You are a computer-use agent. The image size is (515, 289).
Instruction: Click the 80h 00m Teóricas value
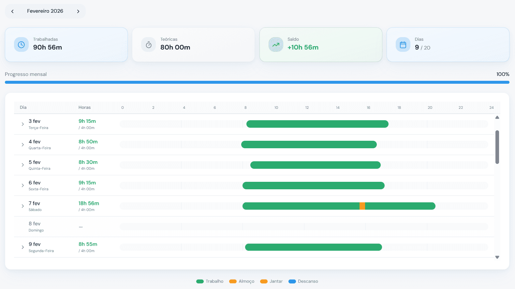click(x=175, y=47)
